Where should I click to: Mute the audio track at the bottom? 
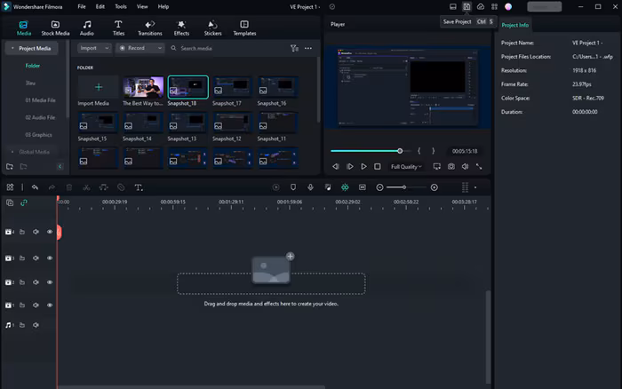36,326
